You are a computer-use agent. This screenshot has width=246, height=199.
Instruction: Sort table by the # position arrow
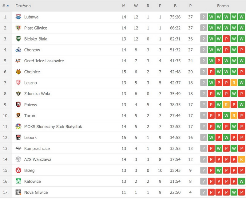(x=8, y=6)
